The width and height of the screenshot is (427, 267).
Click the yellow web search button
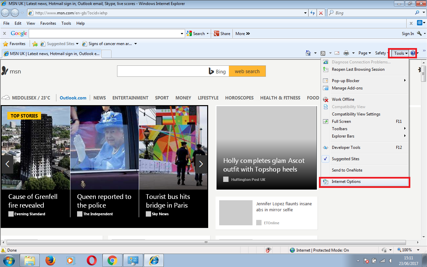coord(247,71)
